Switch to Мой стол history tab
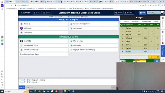 click(x=126, y=21)
